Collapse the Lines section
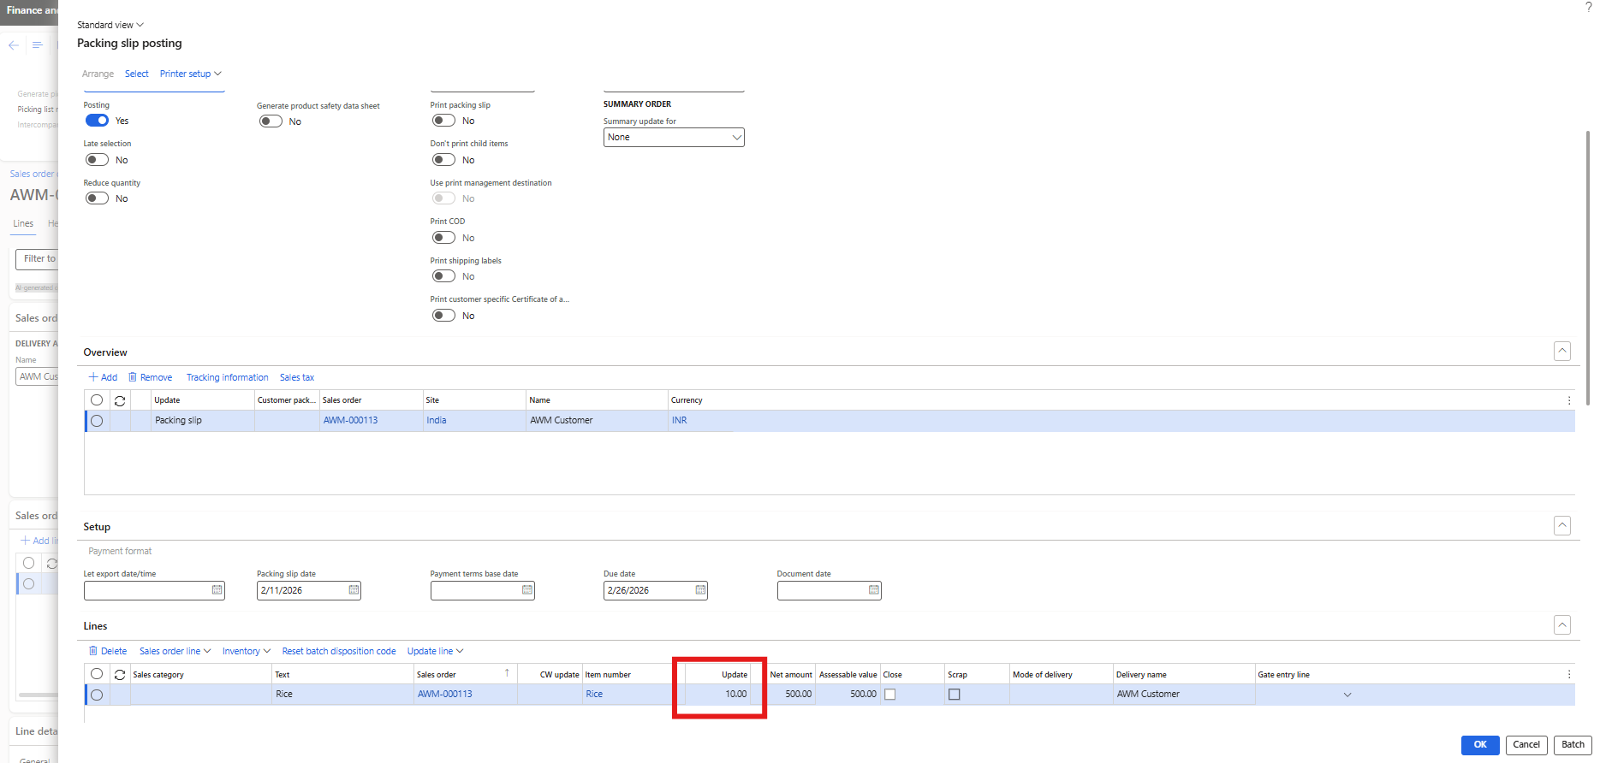 click(x=1562, y=625)
